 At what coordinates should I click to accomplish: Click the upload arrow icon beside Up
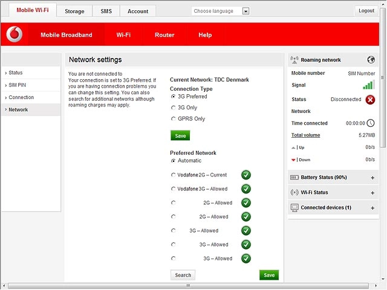click(x=293, y=147)
